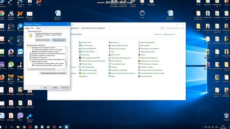This screenshot has width=230, height=129.
Task: Open Adobe Lightroom desktop shortcut
Action: 20,41
